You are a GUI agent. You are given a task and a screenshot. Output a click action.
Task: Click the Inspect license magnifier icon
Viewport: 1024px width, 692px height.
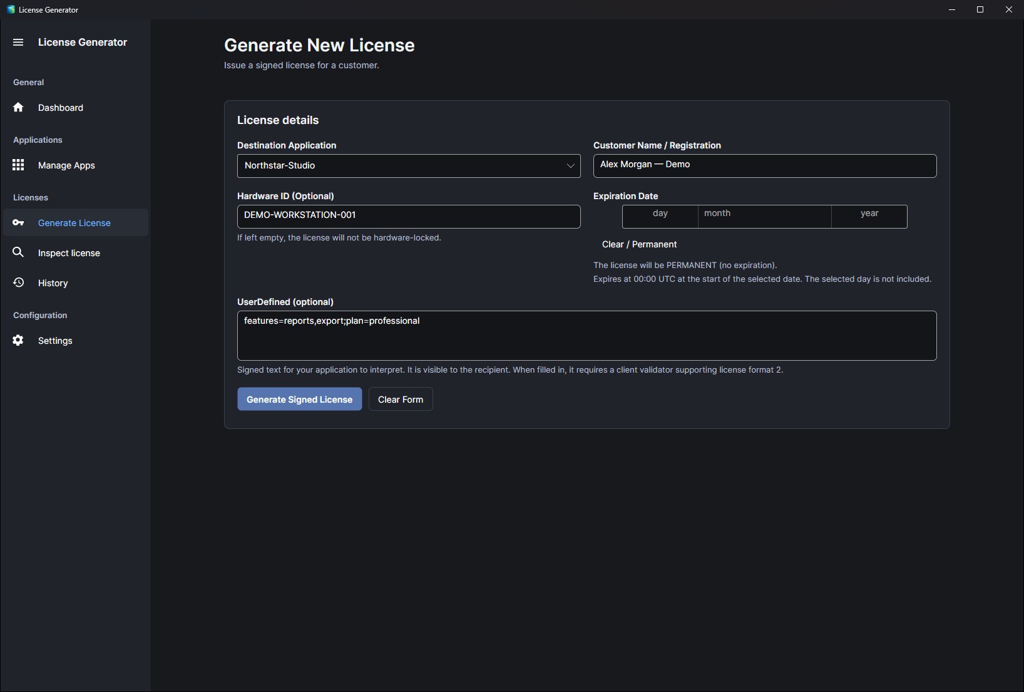(18, 252)
